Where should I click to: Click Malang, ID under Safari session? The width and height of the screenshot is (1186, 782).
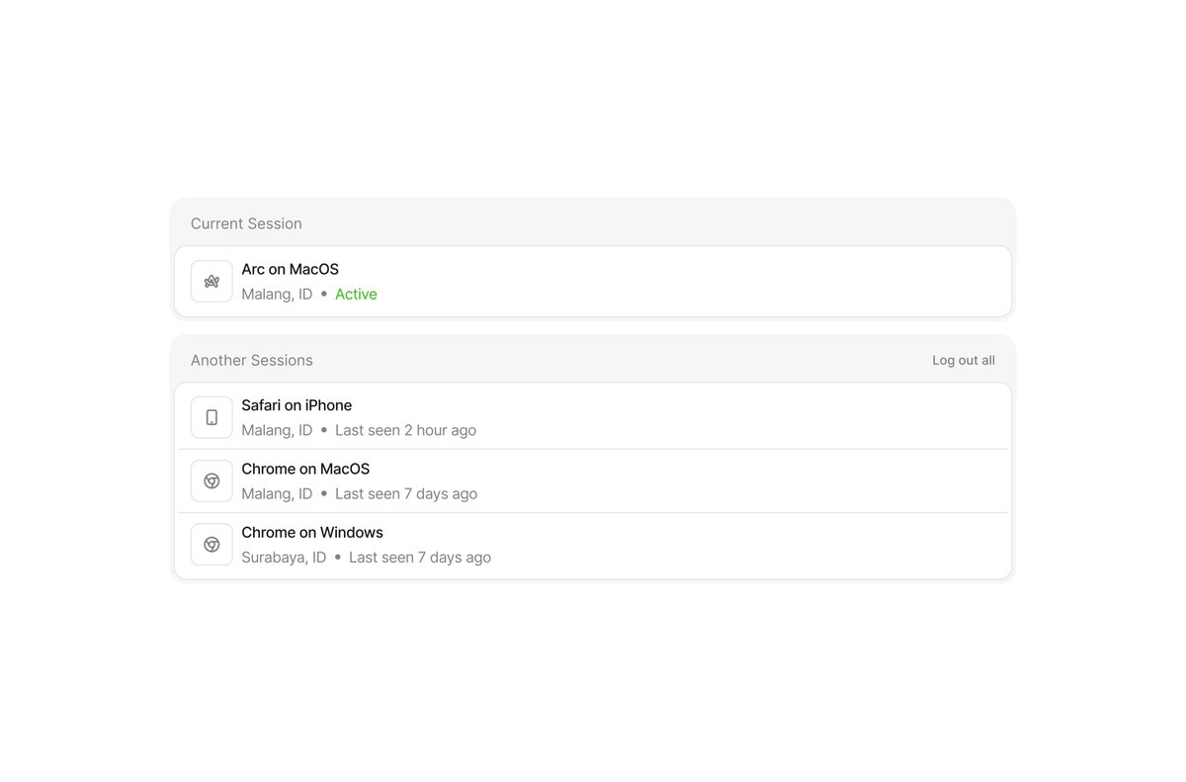tap(277, 431)
